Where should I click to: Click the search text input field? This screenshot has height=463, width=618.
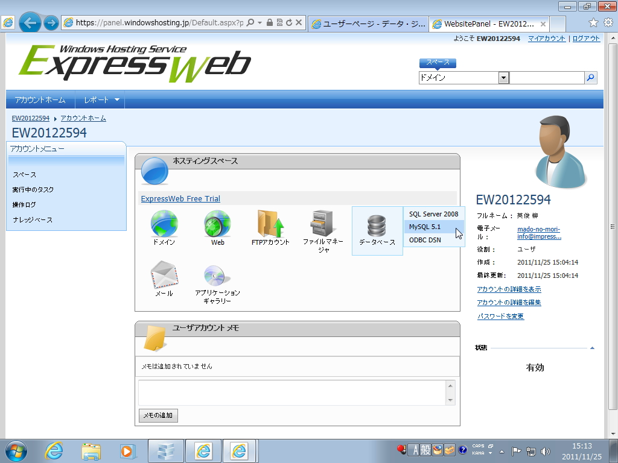(547, 78)
